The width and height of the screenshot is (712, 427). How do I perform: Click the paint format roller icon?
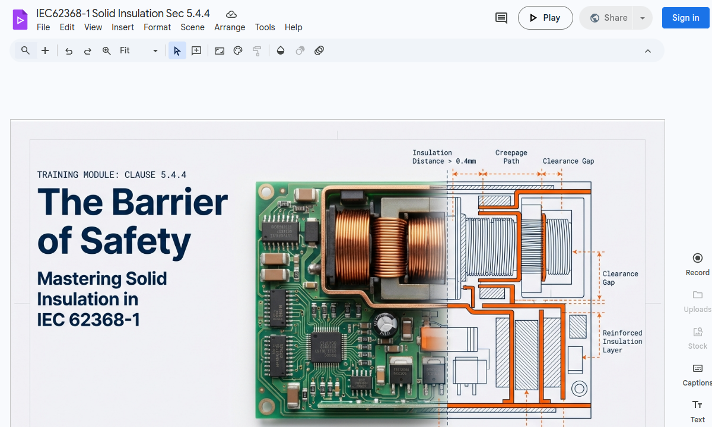pos(257,51)
